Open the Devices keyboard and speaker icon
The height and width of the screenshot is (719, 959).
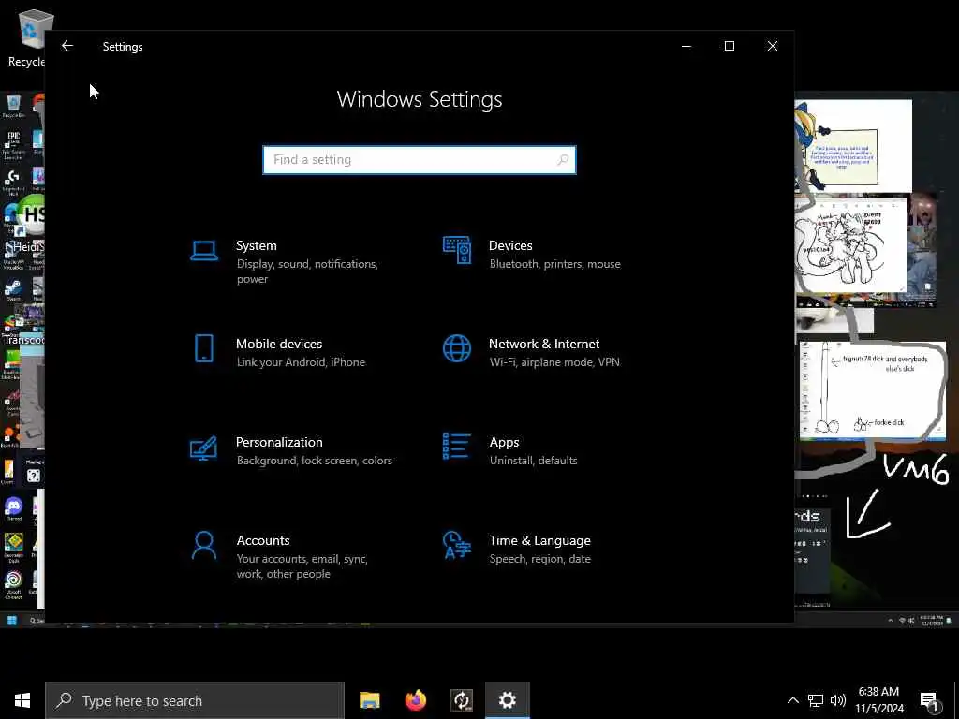tap(457, 250)
